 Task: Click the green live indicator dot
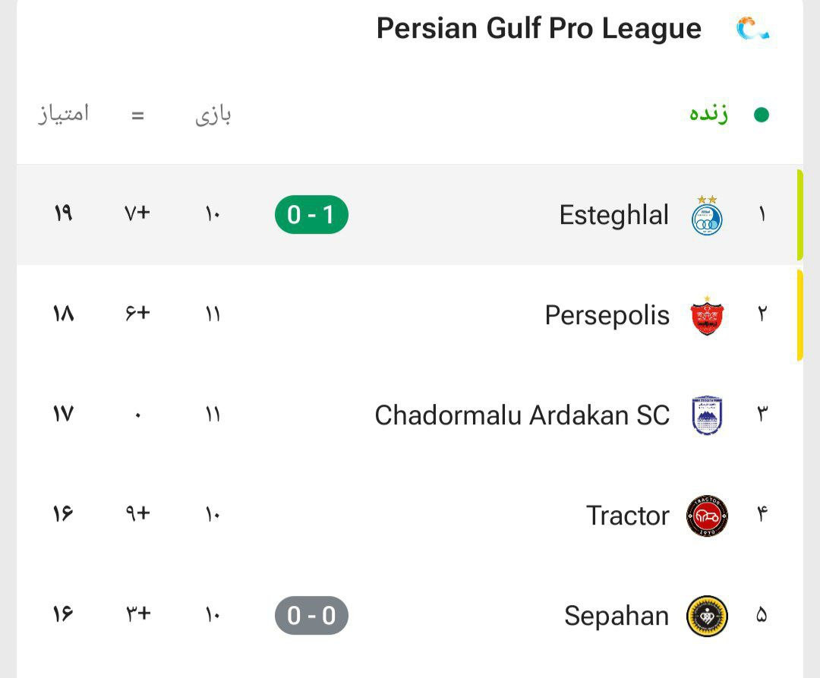[x=762, y=115]
